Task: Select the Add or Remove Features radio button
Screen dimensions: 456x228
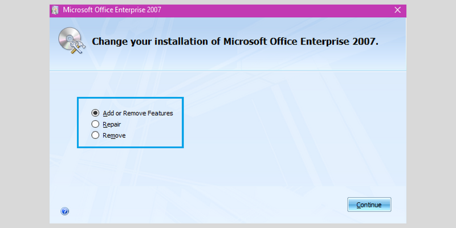Action: coord(95,113)
